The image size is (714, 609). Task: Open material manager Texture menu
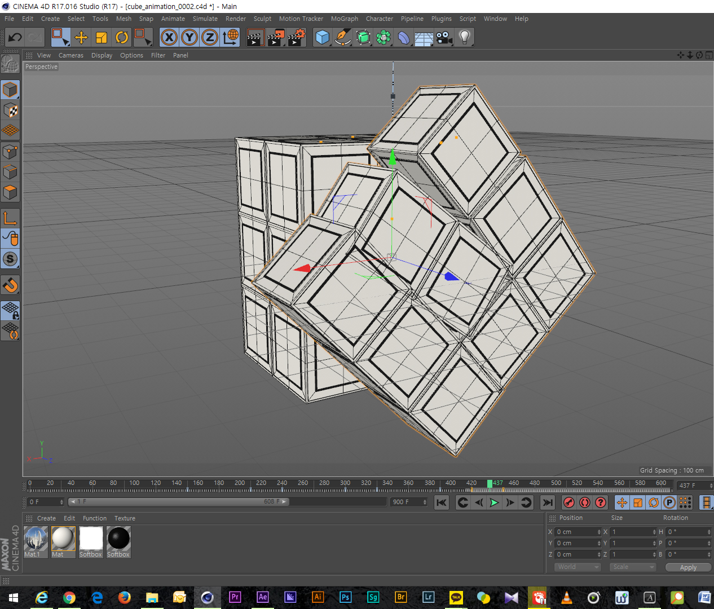point(125,518)
